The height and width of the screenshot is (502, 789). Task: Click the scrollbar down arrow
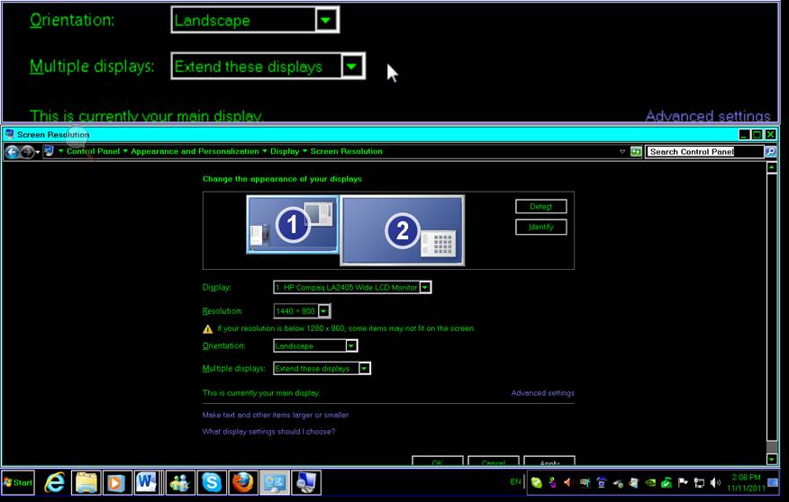coord(772,459)
